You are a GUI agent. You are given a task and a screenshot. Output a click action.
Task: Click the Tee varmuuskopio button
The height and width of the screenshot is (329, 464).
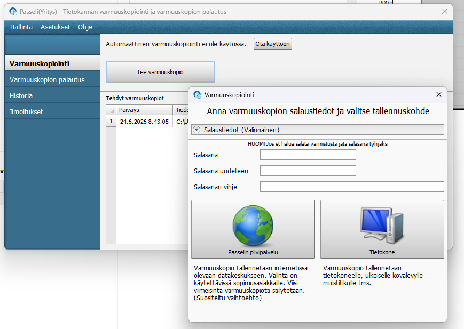[160, 72]
